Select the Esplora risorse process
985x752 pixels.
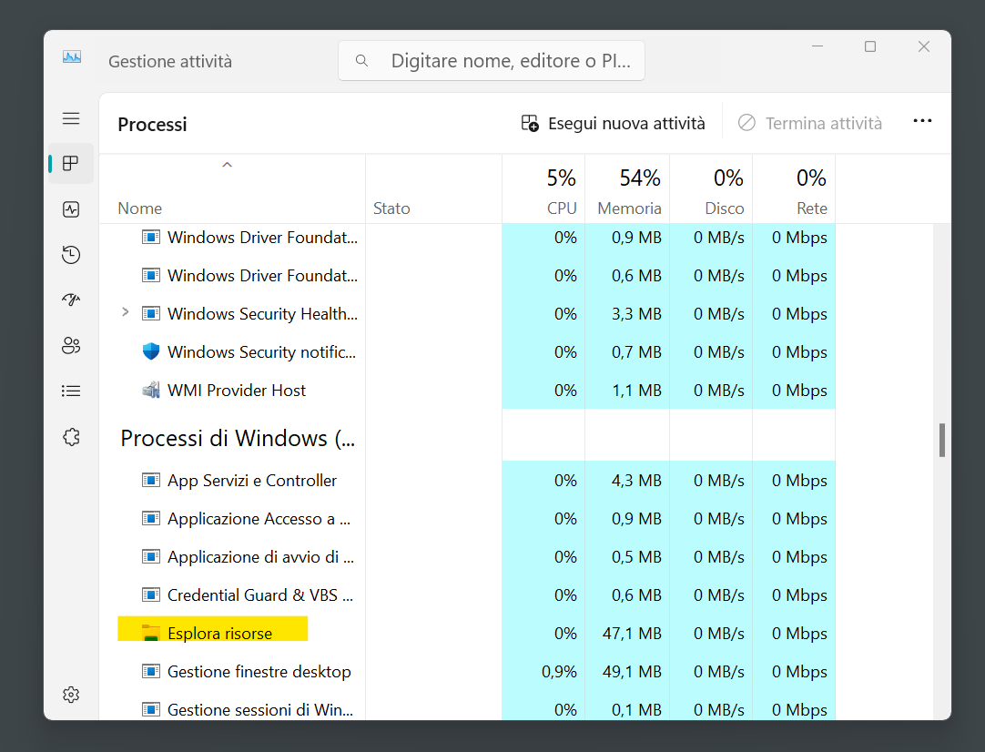[220, 634]
